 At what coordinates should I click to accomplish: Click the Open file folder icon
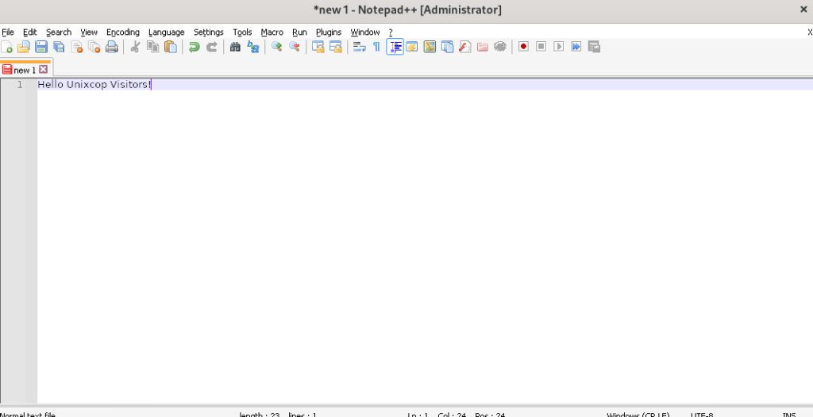pos(24,47)
